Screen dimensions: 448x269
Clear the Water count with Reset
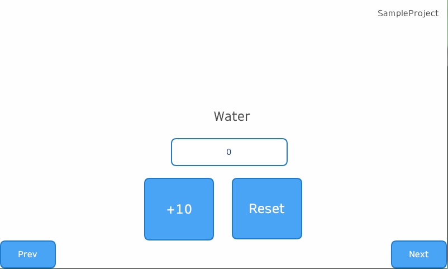266,209
